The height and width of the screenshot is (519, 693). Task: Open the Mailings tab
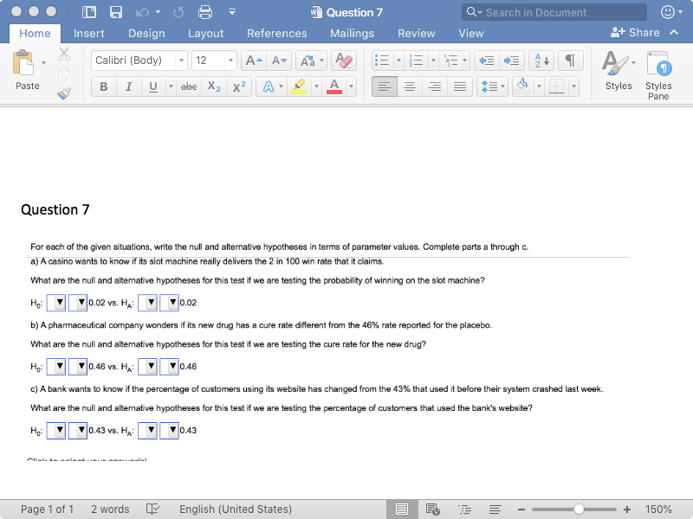coord(352,33)
